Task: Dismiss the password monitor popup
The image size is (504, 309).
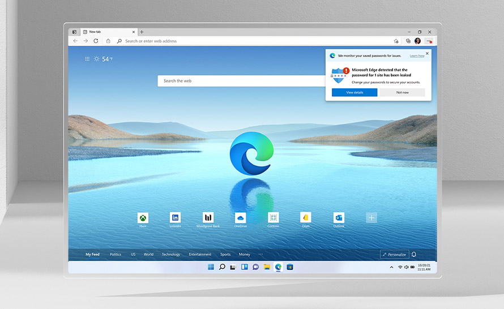Action: click(x=427, y=53)
